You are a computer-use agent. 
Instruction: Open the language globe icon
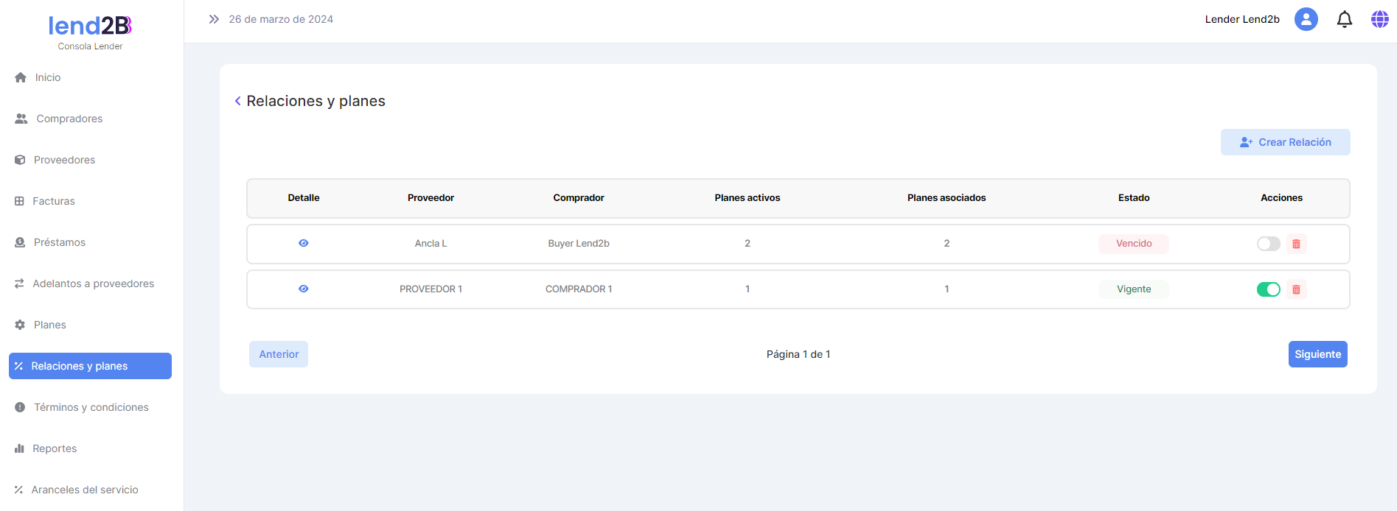[x=1379, y=19]
